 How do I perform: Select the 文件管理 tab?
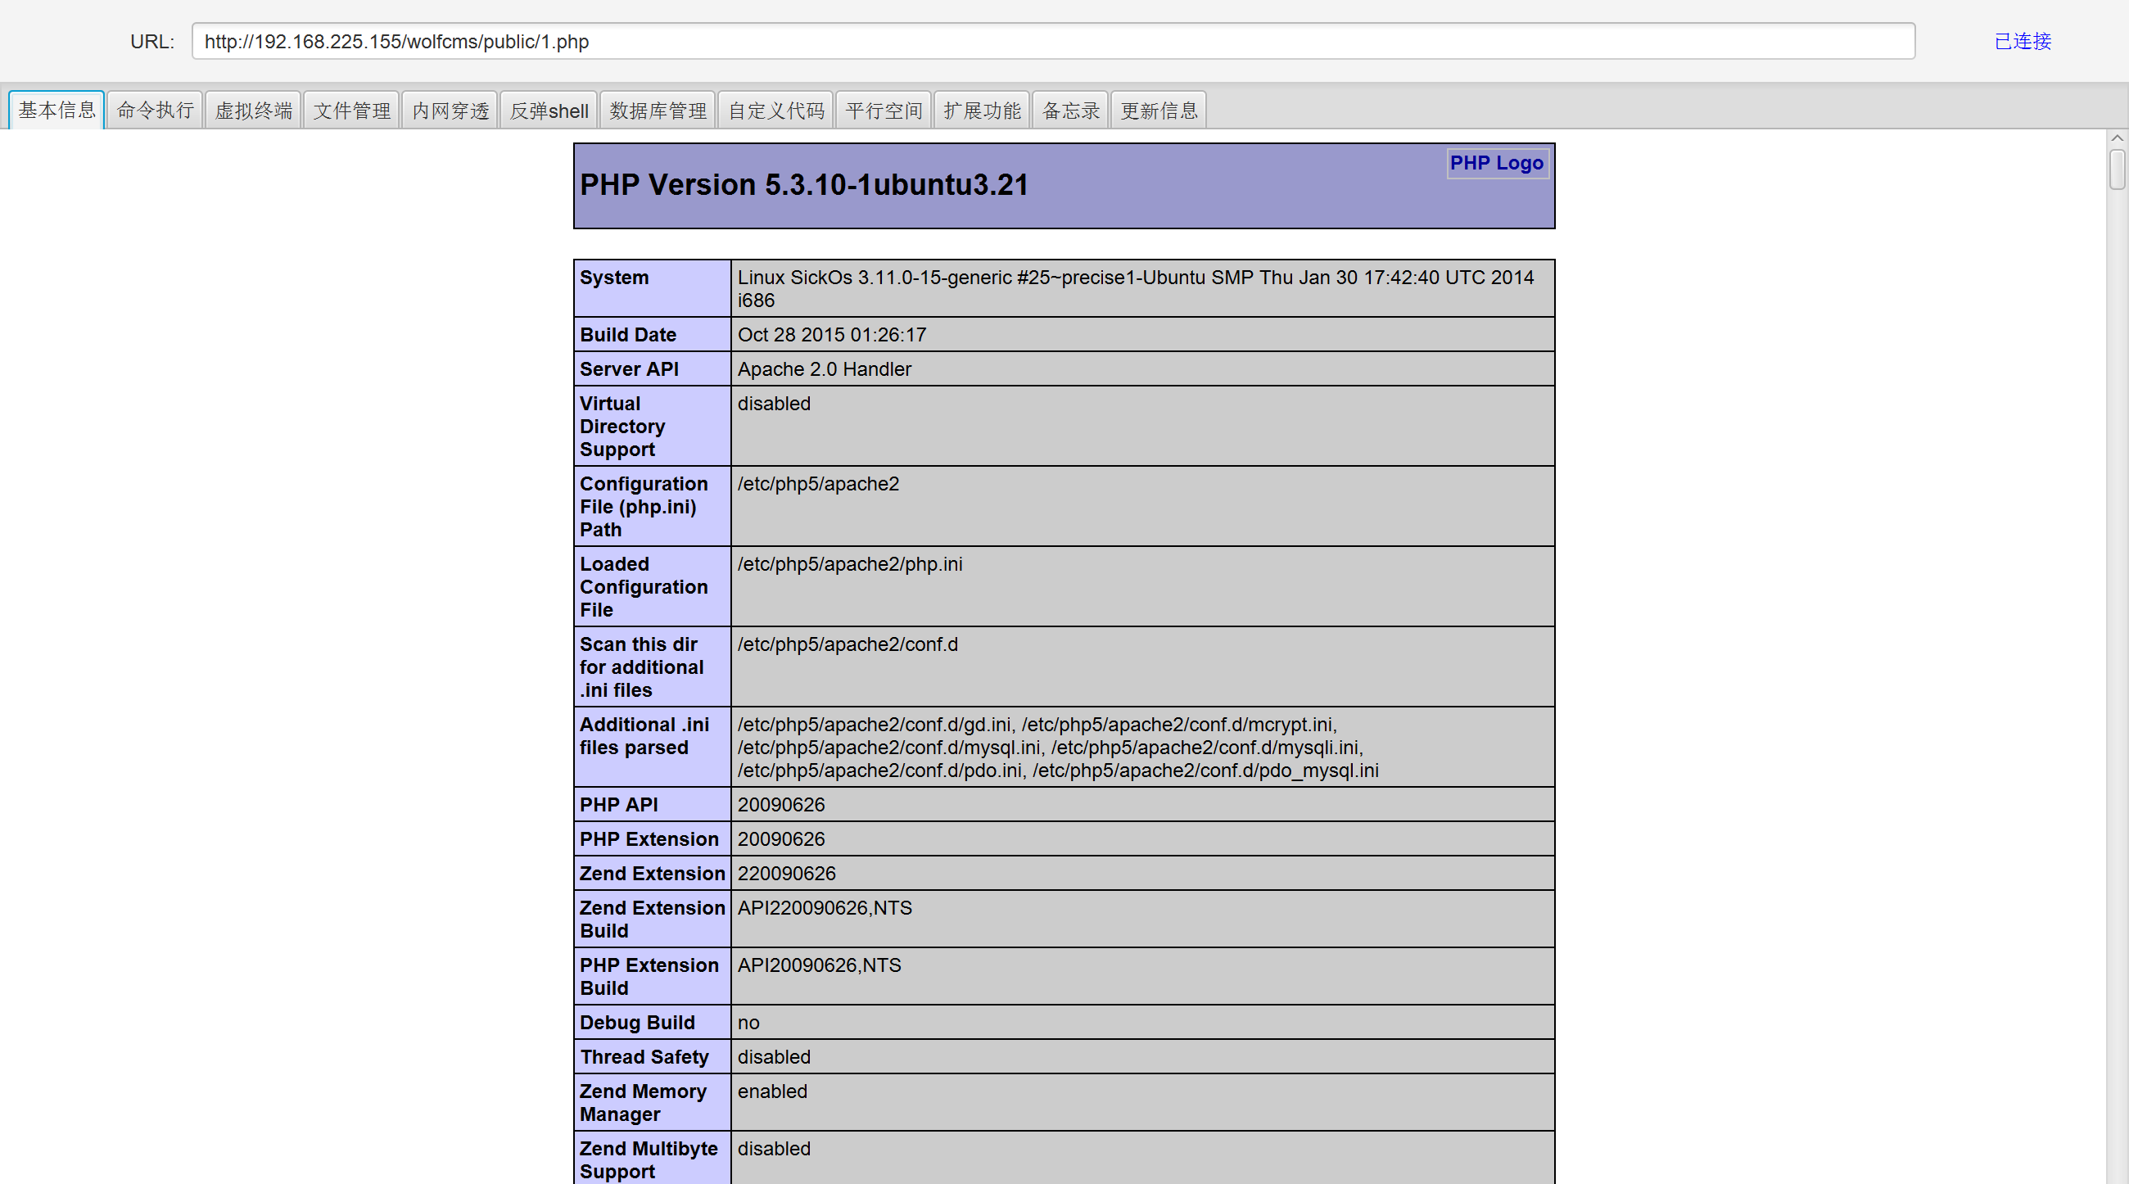[x=351, y=111]
